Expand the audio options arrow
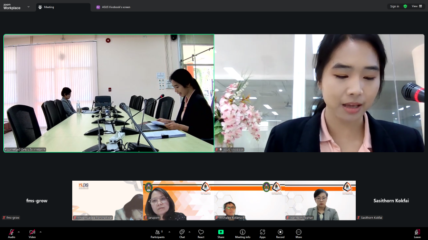The width and height of the screenshot is (428, 240). click(x=19, y=232)
